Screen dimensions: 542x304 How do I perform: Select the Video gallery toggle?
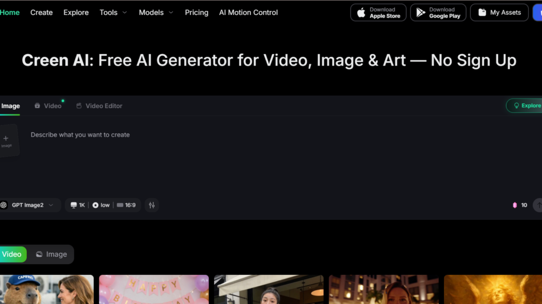(x=13, y=254)
